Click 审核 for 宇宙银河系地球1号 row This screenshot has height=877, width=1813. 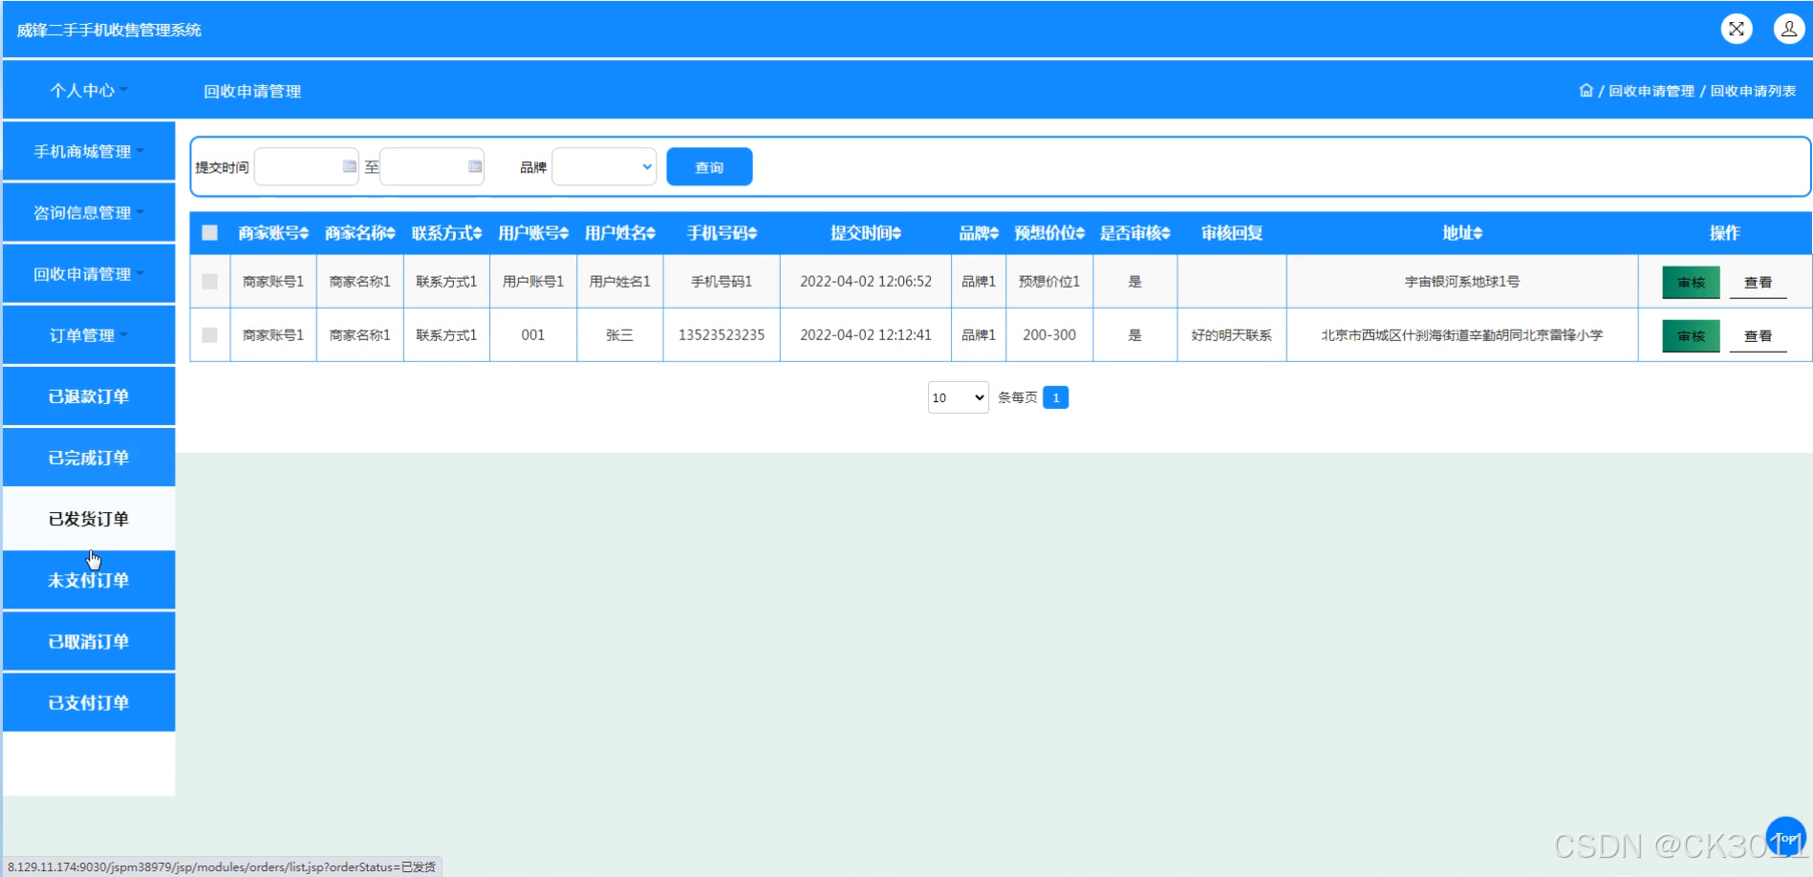[x=1691, y=282]
